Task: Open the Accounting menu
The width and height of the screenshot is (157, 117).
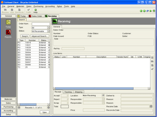Action: pos(50,6)
